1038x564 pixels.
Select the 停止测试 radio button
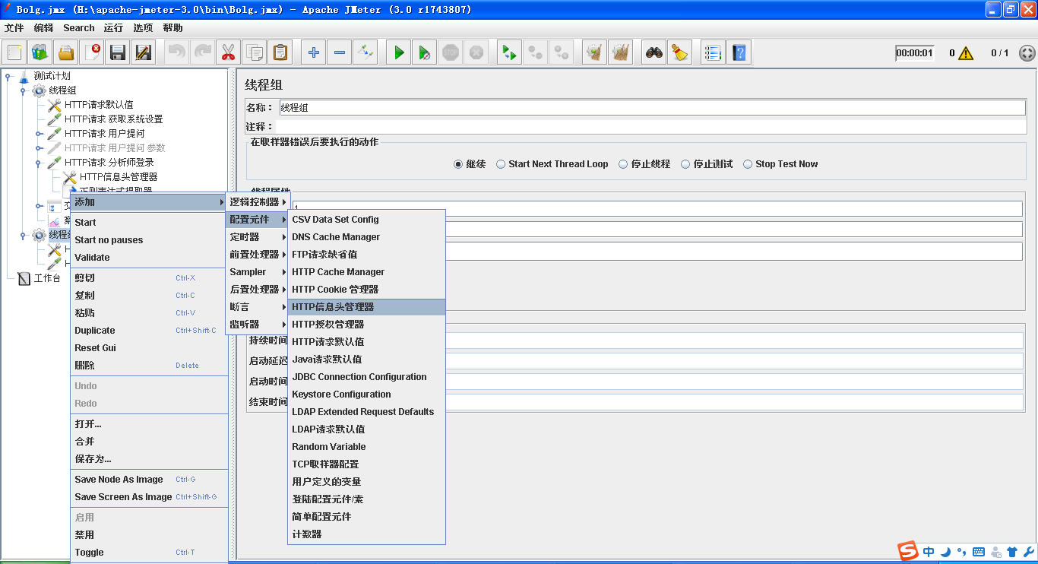[685, 164]
